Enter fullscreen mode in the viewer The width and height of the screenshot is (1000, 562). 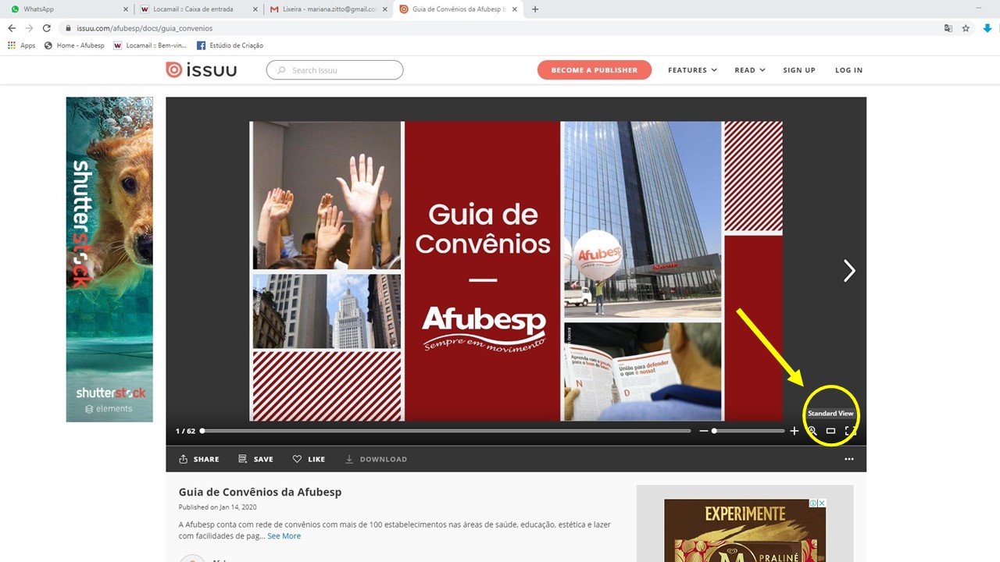(x=850, y=431)
